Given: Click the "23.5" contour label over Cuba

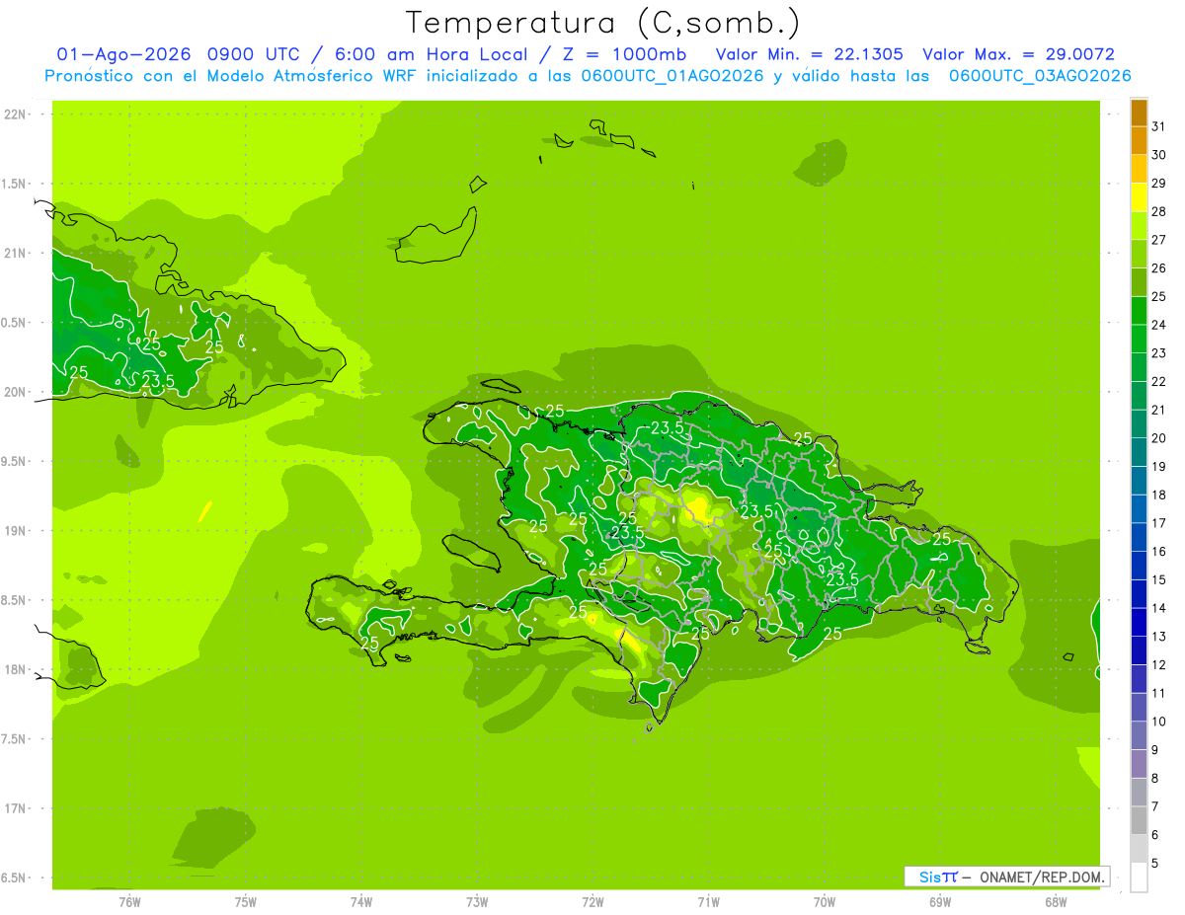Looking at the screenshot, I should click(158, 381).
